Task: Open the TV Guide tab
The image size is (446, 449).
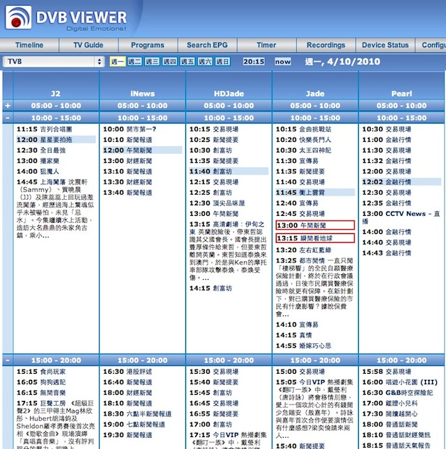Action: tap(89, 45)
